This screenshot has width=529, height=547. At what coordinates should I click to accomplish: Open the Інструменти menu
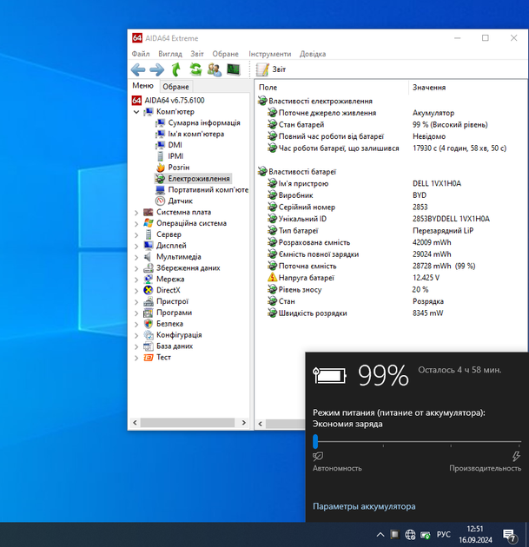click(270, 54)
